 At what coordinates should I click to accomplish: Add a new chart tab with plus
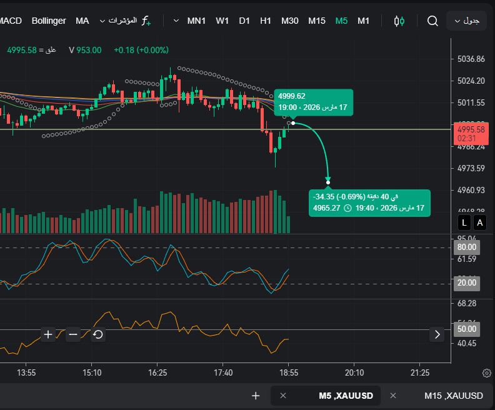pos(255,396)
